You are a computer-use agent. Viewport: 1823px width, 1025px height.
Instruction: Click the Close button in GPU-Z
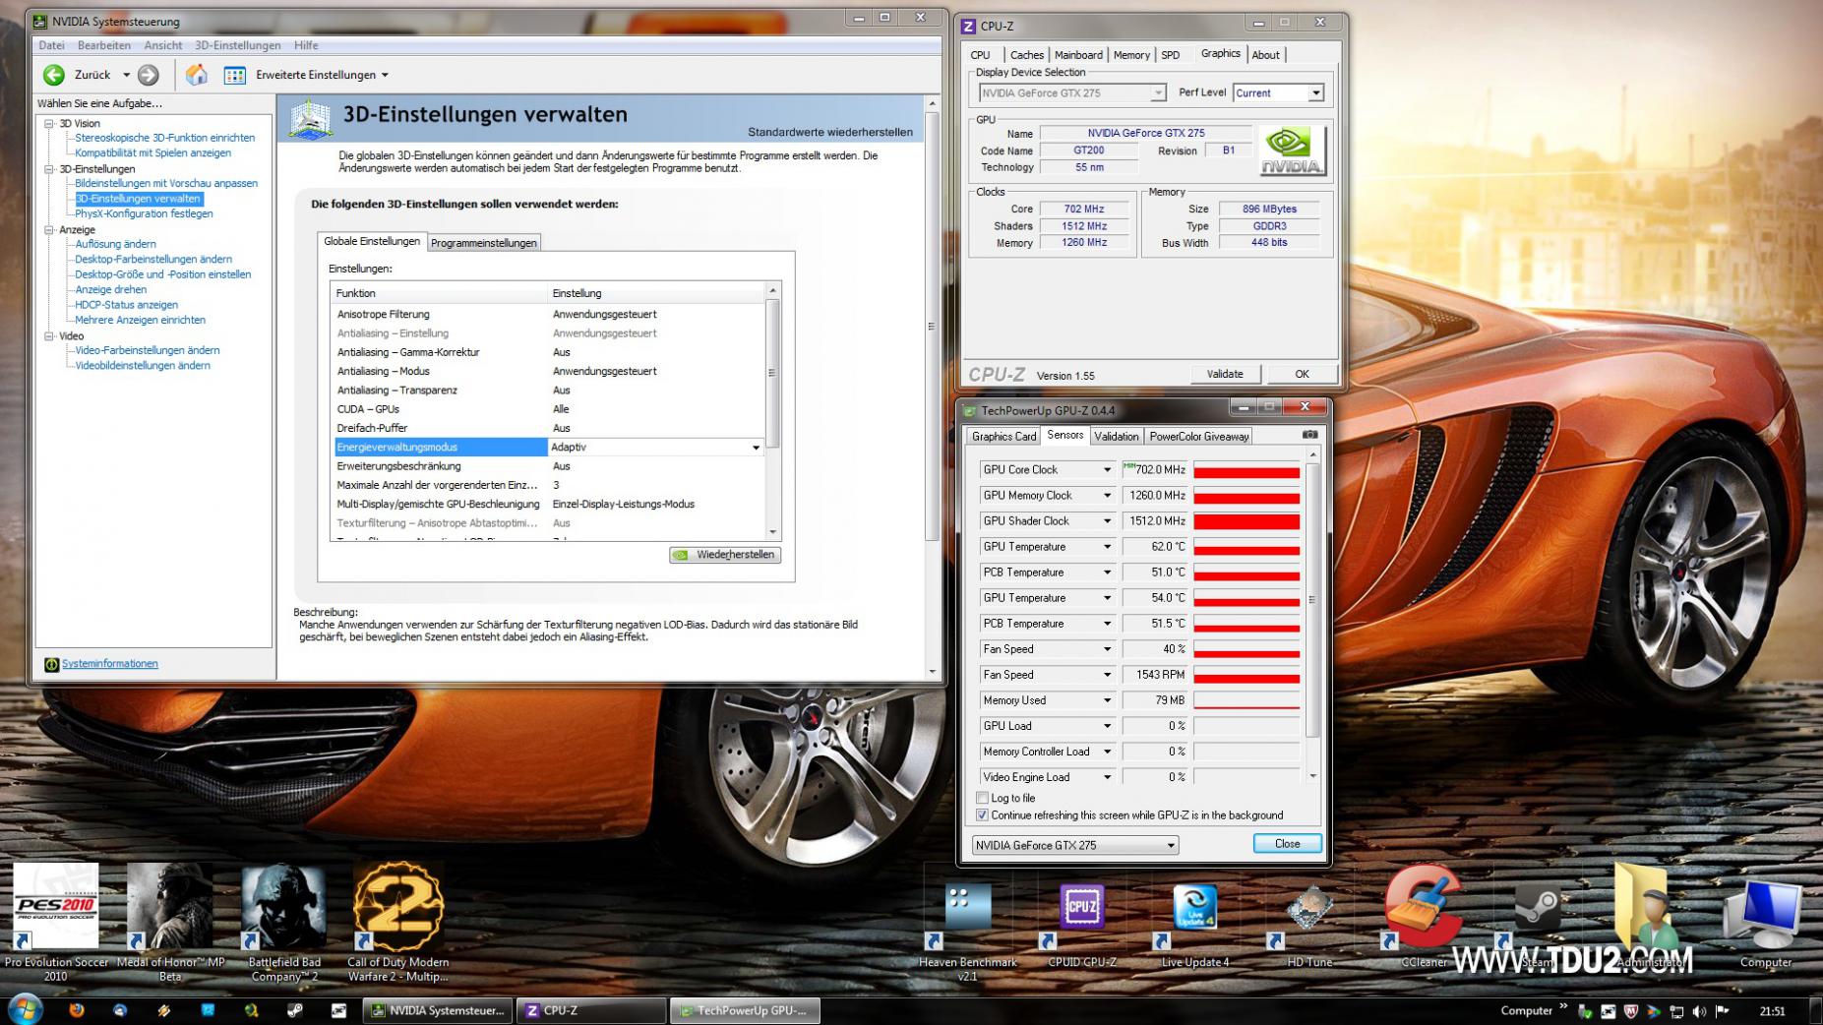click(1287, 844)
